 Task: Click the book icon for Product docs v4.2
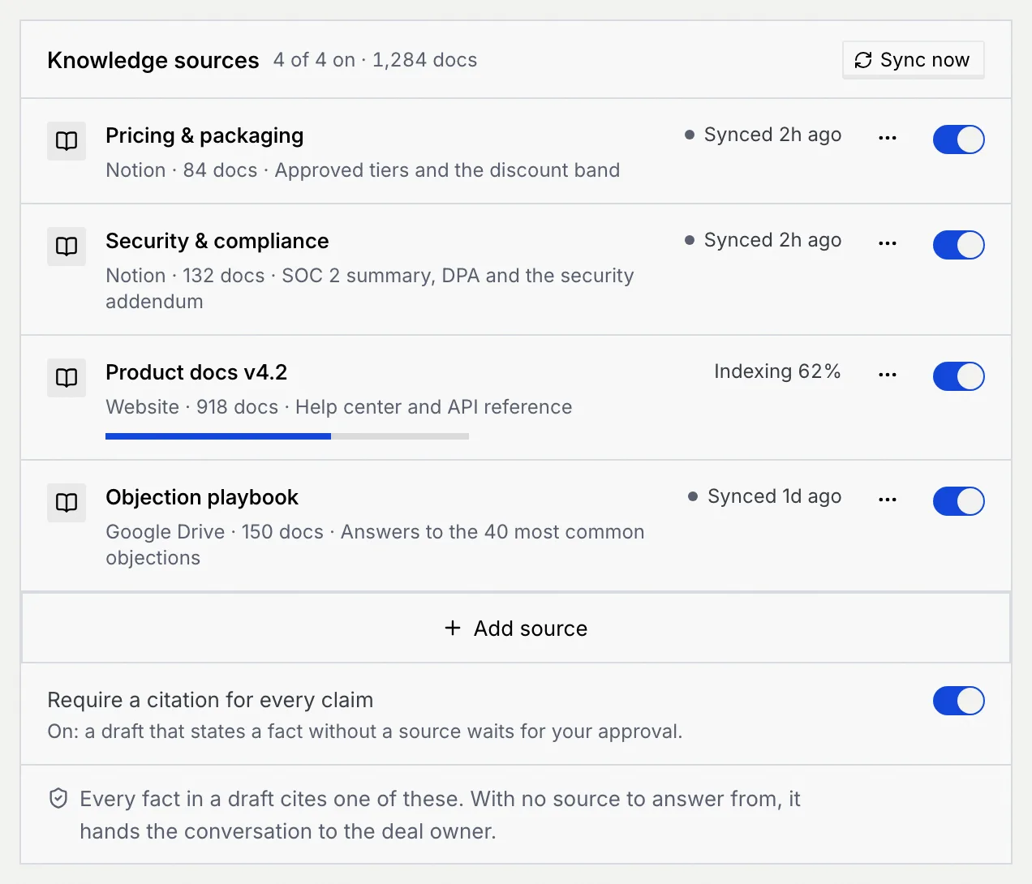point(67,378)
